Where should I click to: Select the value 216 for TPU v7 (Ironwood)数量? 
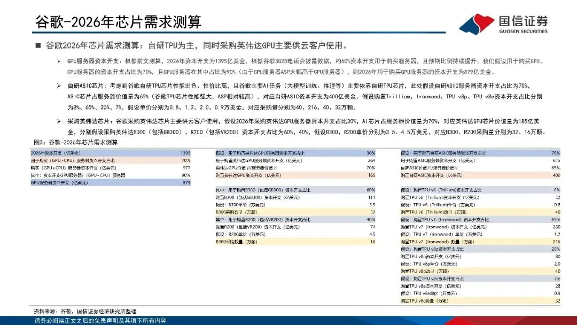556,242
